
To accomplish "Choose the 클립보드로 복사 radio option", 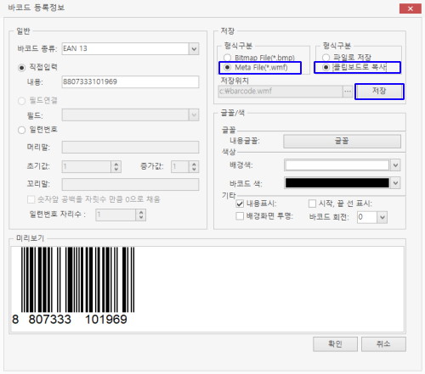I will point(326,68).
